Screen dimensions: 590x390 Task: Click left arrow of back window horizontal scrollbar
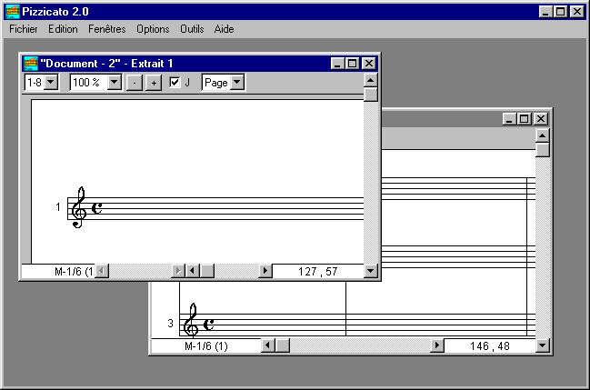(268, 345)
